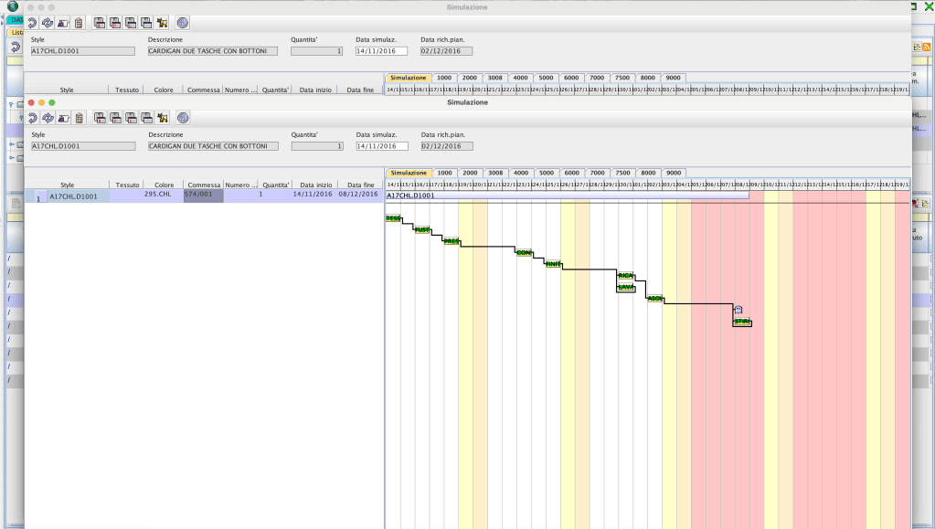Open the 7500 tab in front window
935x529 pixels.
(622, 173)
